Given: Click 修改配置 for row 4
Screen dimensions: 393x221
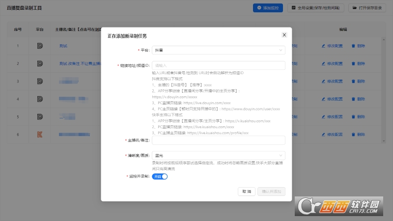Looking at the screenshot, I should coord(332,99).
